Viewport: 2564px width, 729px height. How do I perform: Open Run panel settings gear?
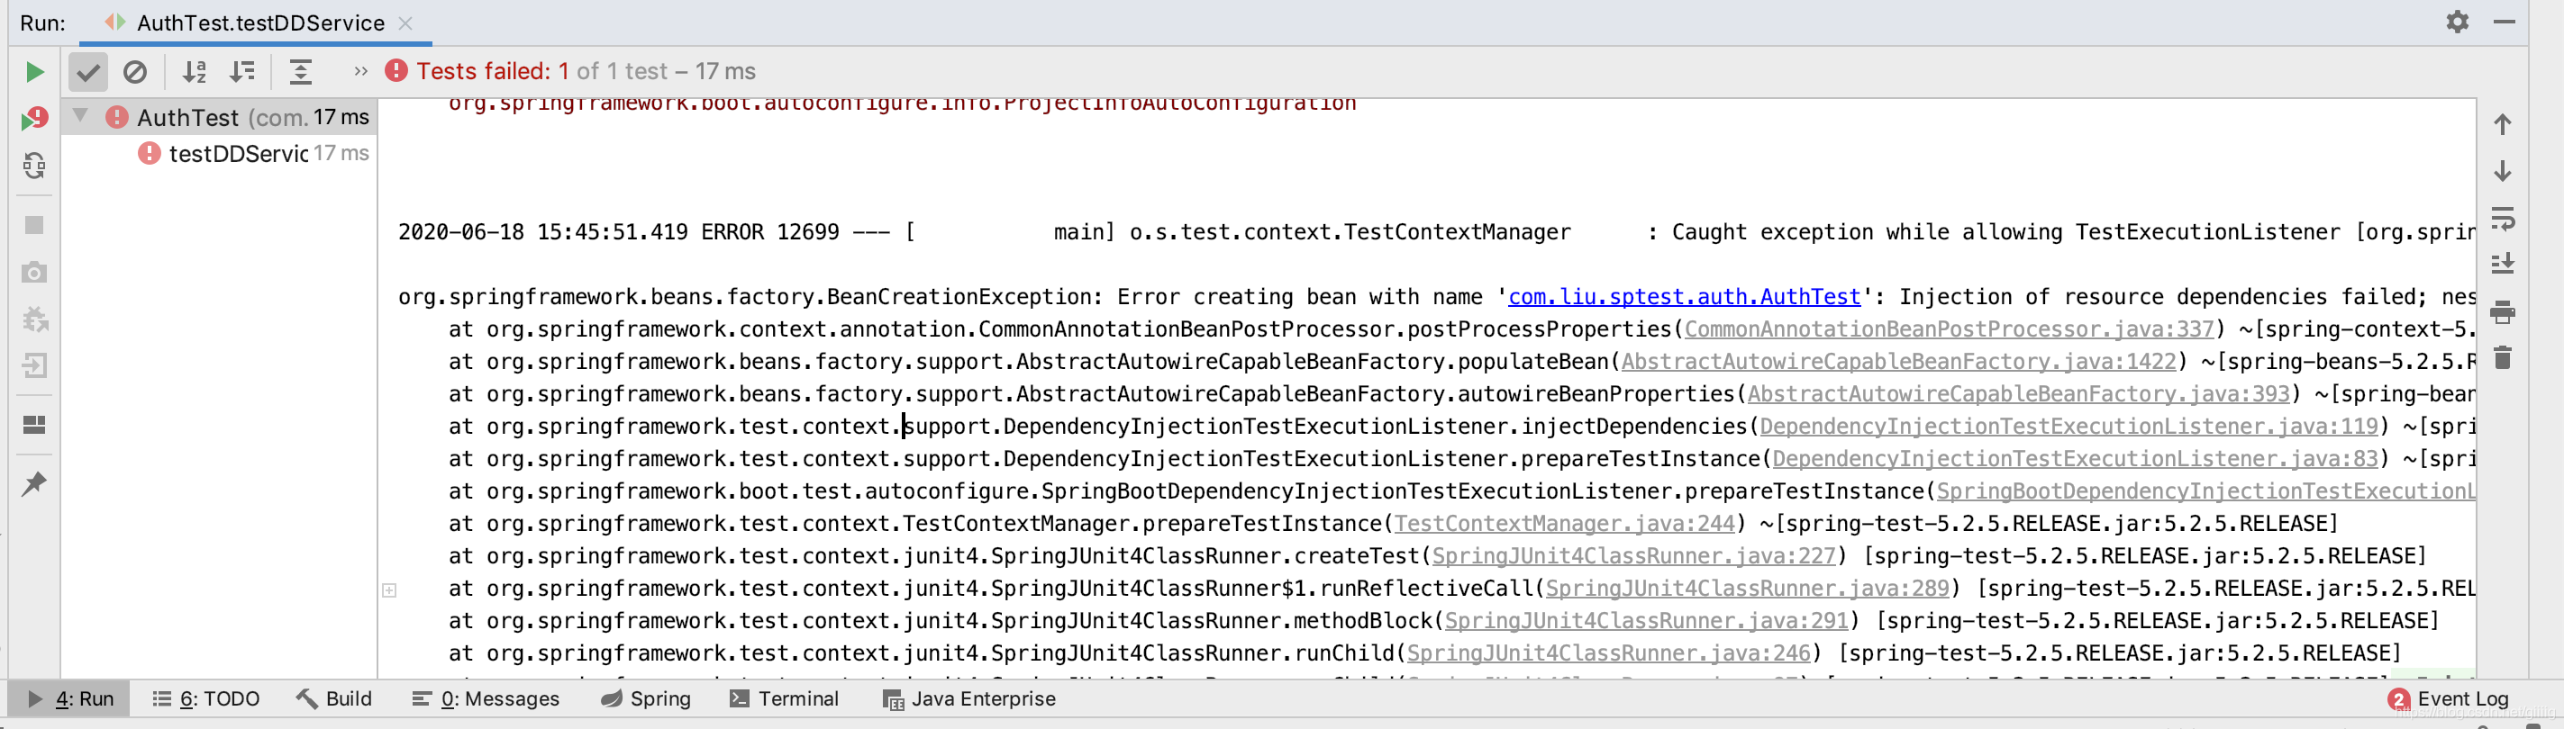tap(2458, 22)
